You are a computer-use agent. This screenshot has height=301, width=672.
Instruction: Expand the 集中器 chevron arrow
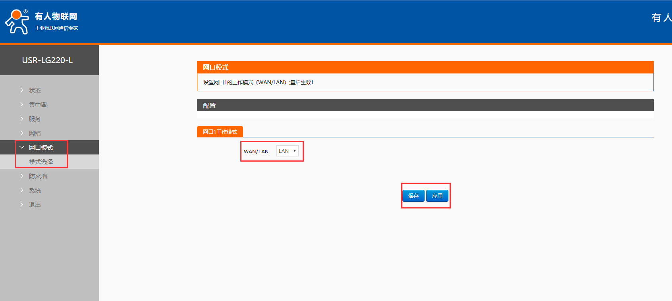tap(22, 105)
